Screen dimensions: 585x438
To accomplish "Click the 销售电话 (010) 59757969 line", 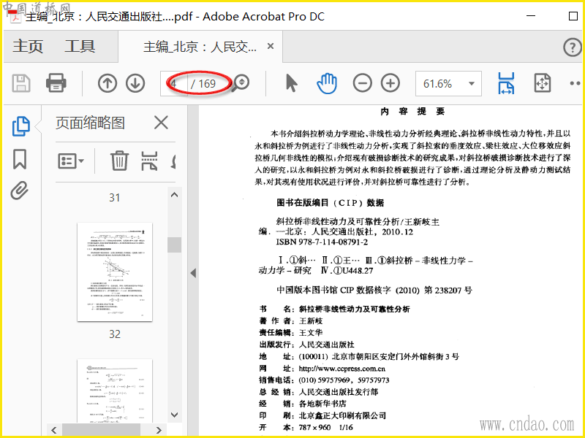I will [324, 380].
